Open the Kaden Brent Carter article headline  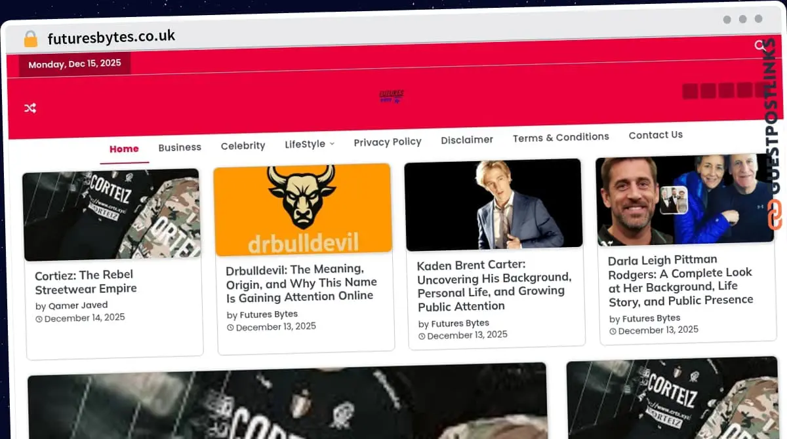(x=493, y=285)
